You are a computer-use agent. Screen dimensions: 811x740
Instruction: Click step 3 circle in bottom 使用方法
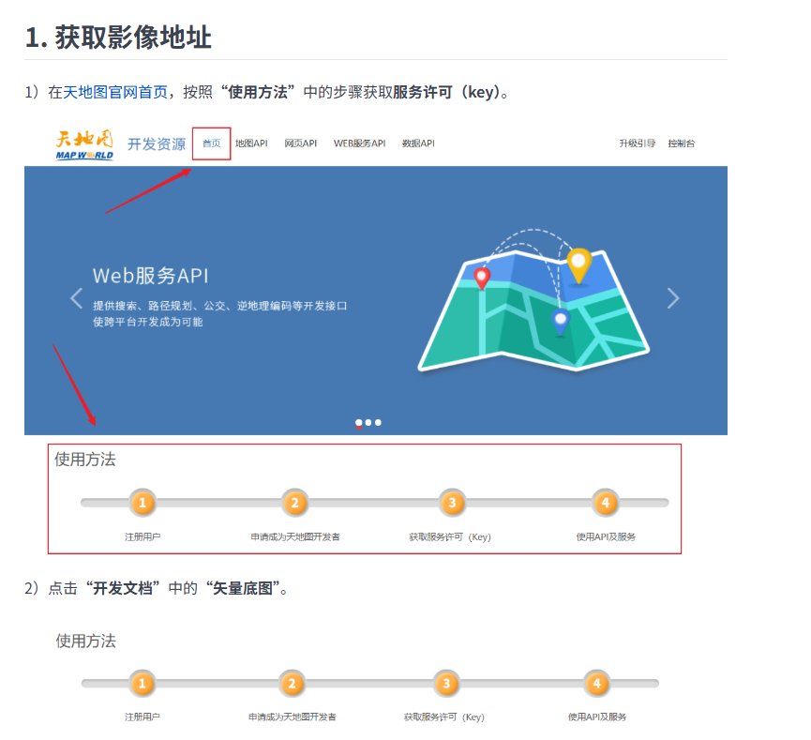coord(446,684)
